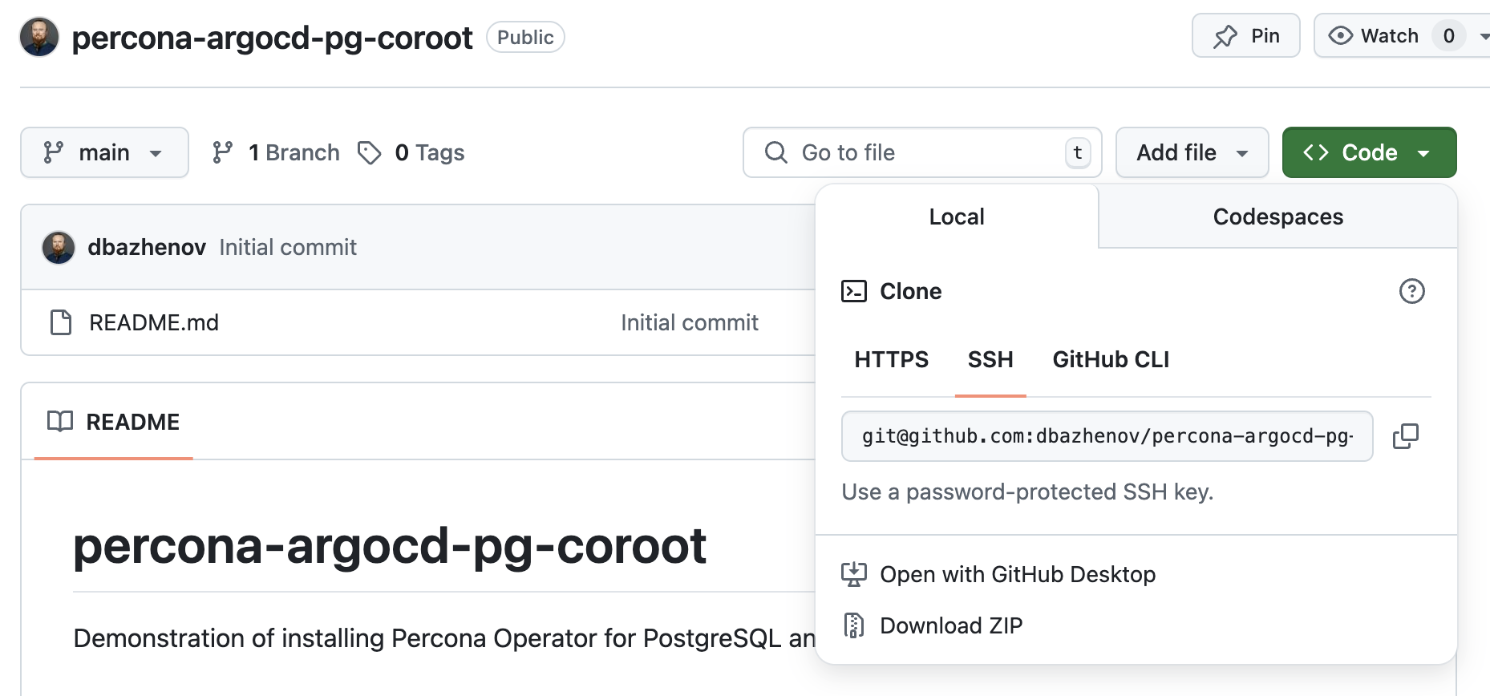Click the branches icon beside 1 Branch
Screen dimensions: 1490x696
(222, 152)
